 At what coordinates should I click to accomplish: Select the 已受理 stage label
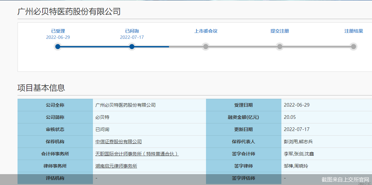click(x=58, y=31)
